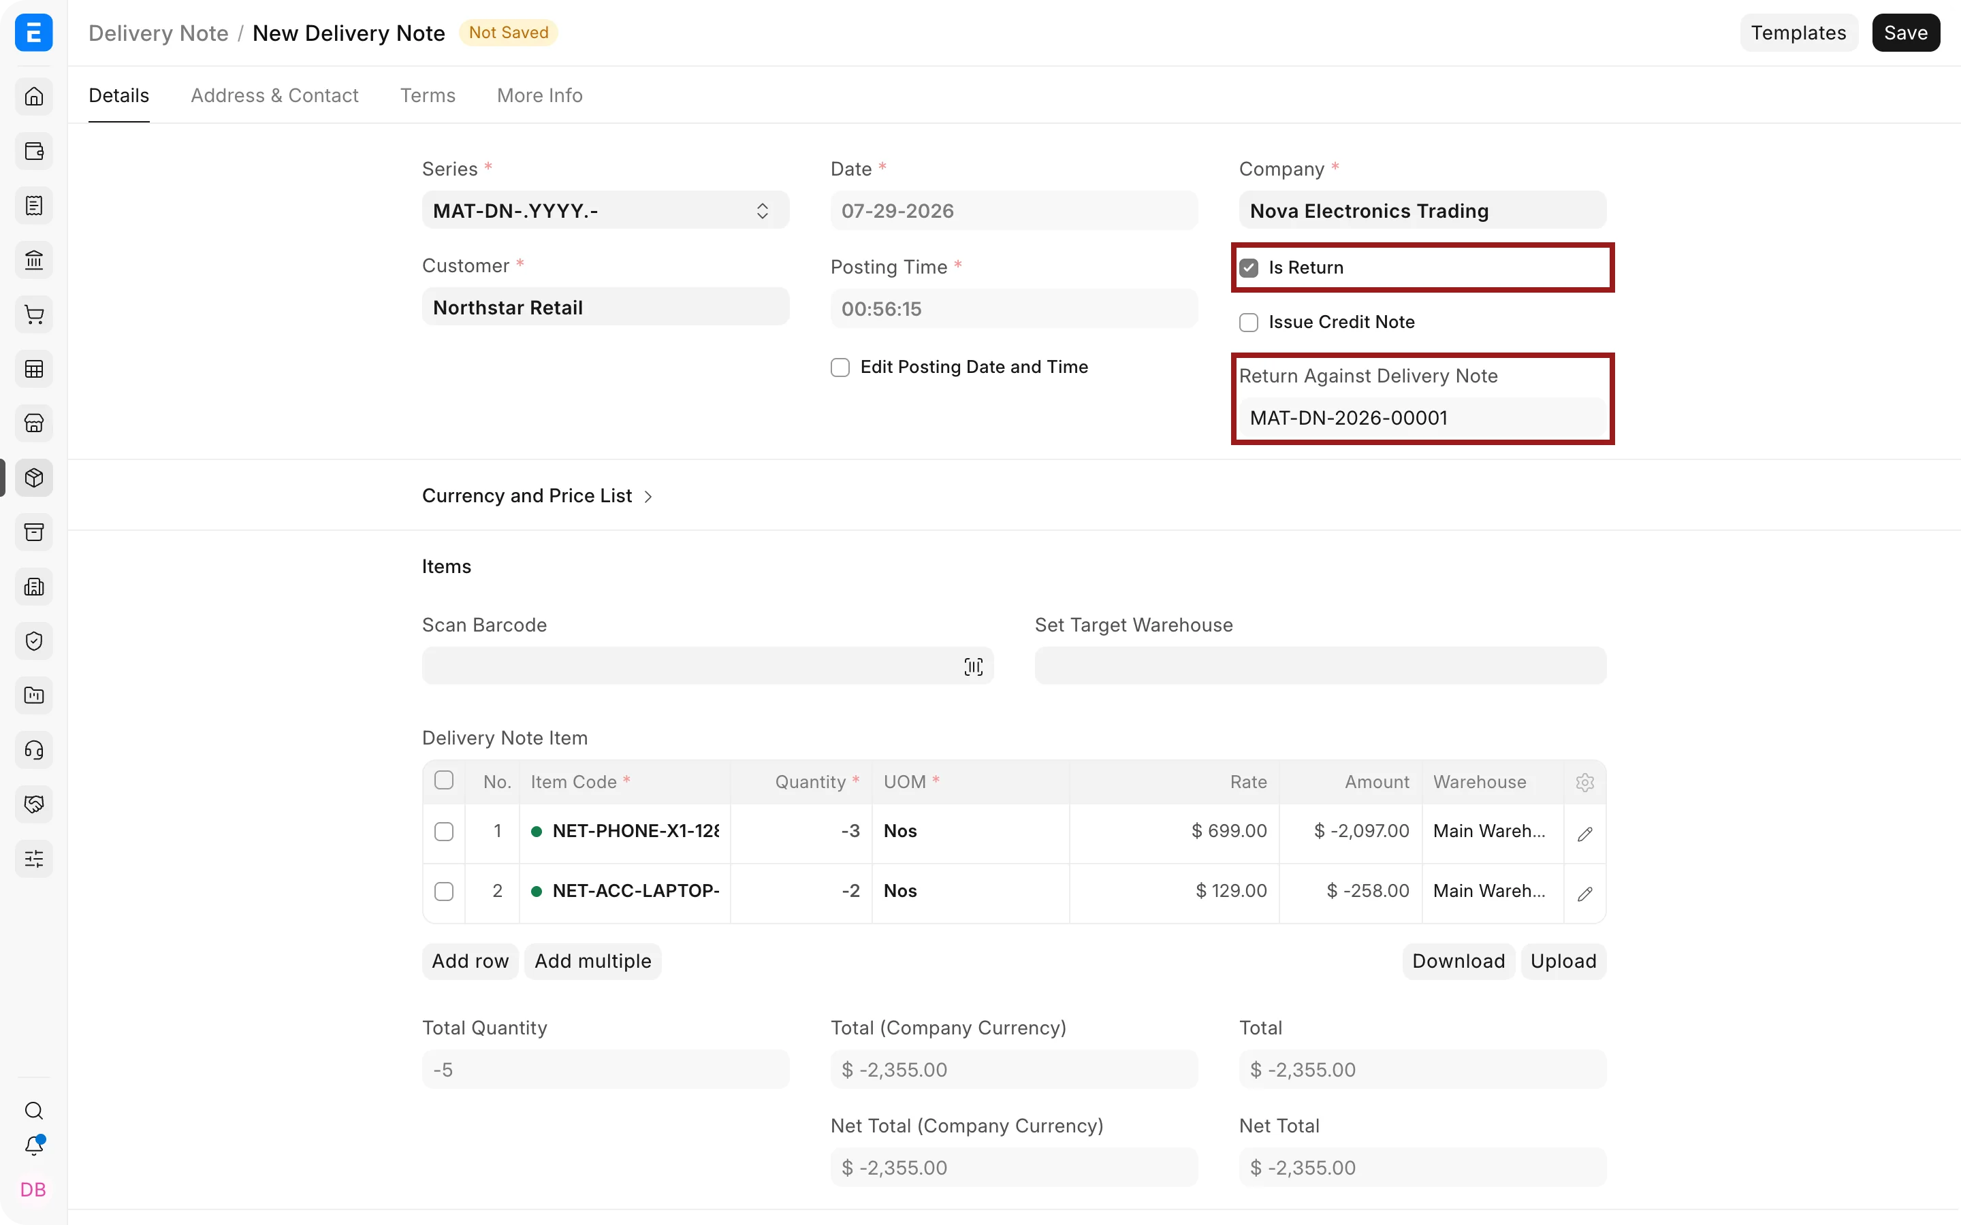Switch to Address & Contact tab
This screenshot has width=1961, height=1225.
click(274, 95)
